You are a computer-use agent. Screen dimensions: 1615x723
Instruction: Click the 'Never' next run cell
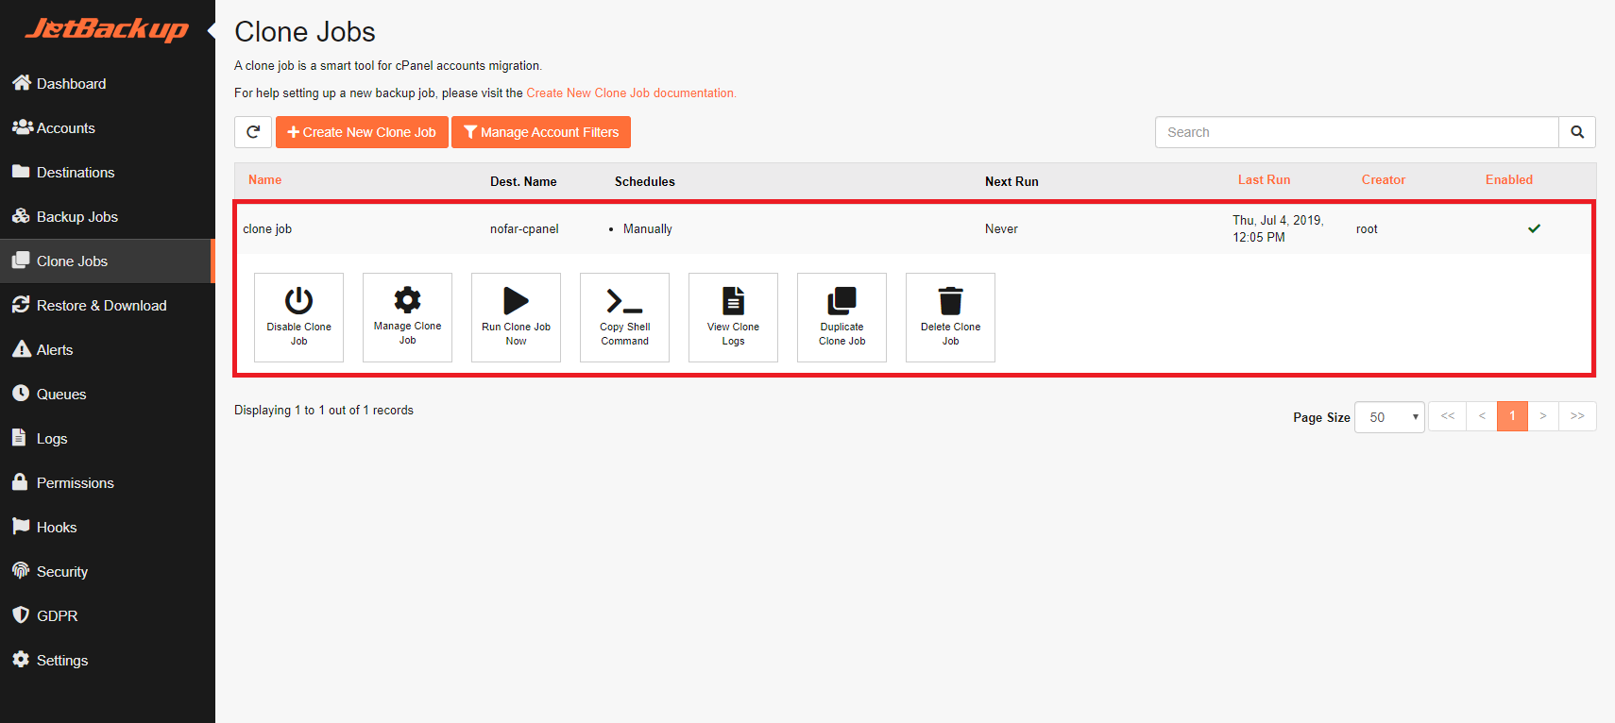(1001, 228)
